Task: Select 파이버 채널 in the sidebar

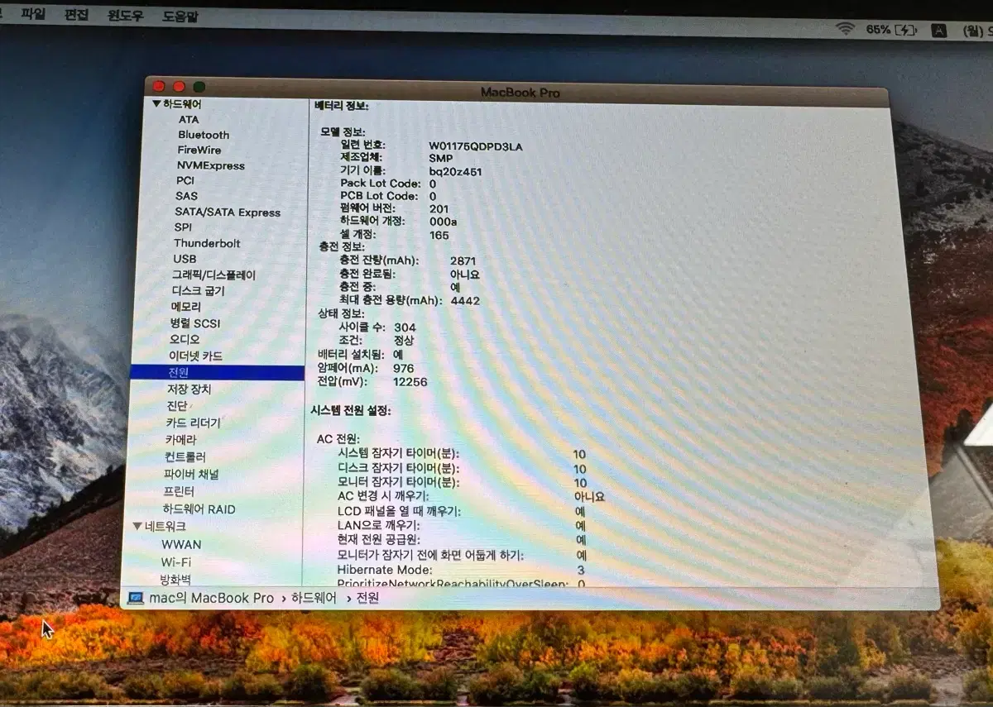Action: 191,474
